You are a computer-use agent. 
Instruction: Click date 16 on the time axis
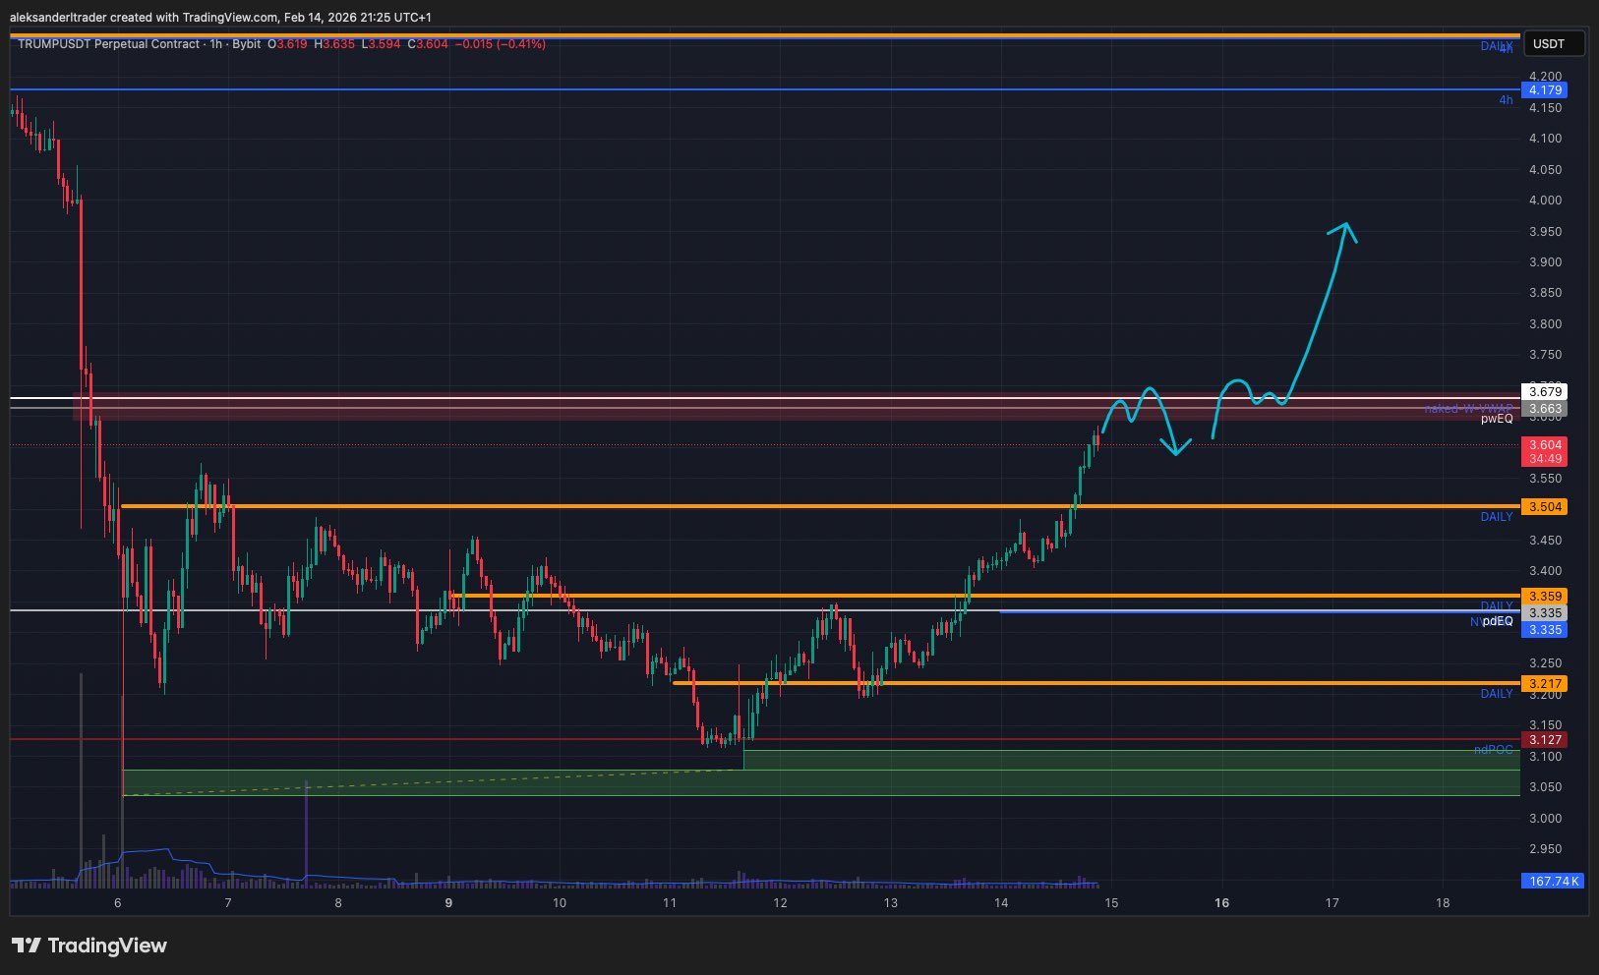(x=1221, y=903)
